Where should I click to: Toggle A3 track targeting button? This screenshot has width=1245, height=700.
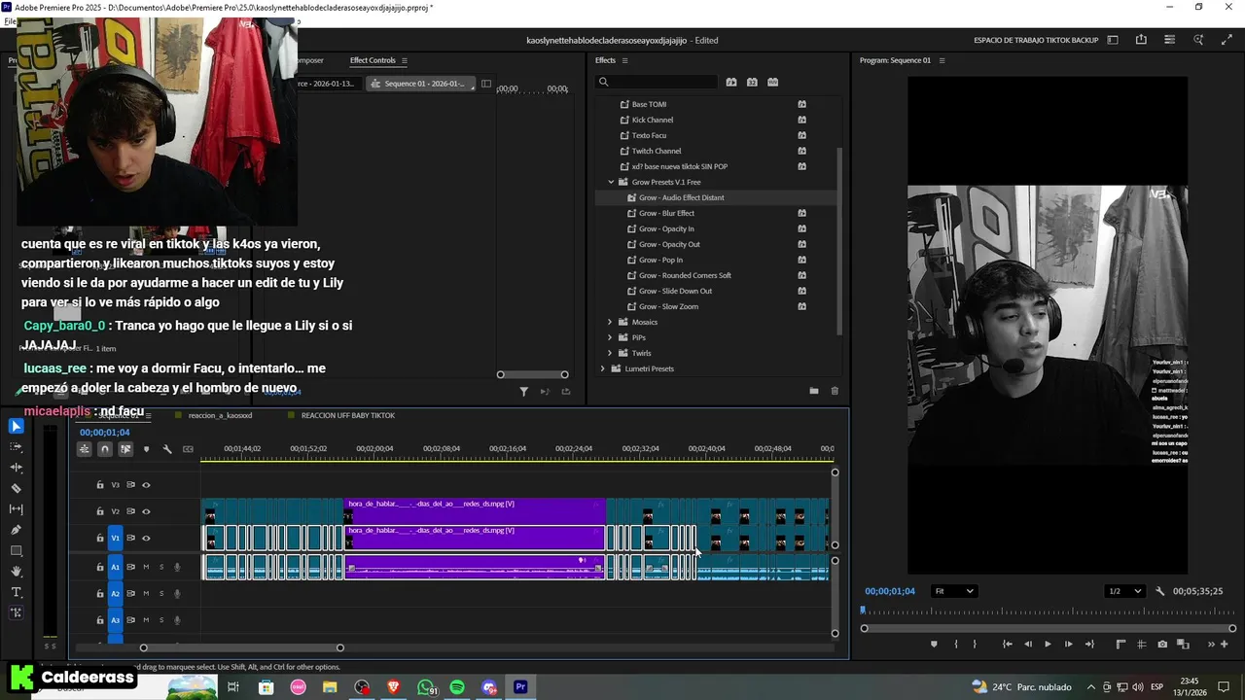tap(115, 620)
